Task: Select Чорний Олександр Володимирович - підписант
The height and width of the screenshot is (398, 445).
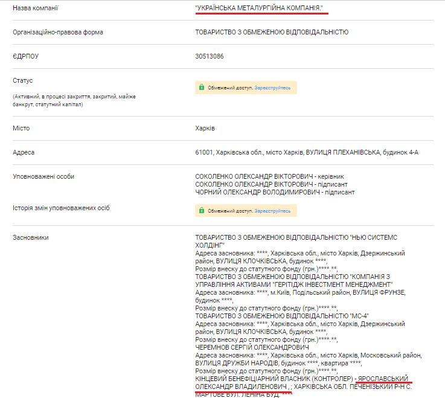Action: [275, 192]
